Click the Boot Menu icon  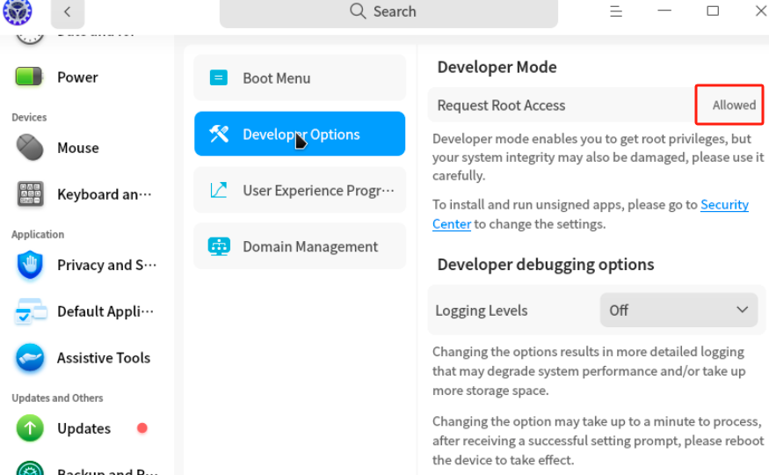pos(219,78)
